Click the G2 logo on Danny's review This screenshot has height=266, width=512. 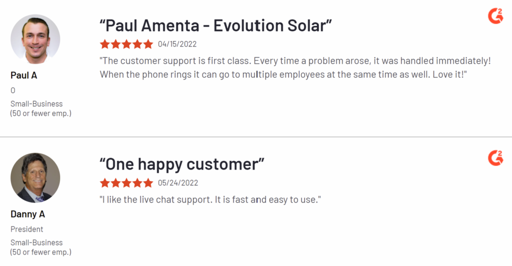(495, 158)
